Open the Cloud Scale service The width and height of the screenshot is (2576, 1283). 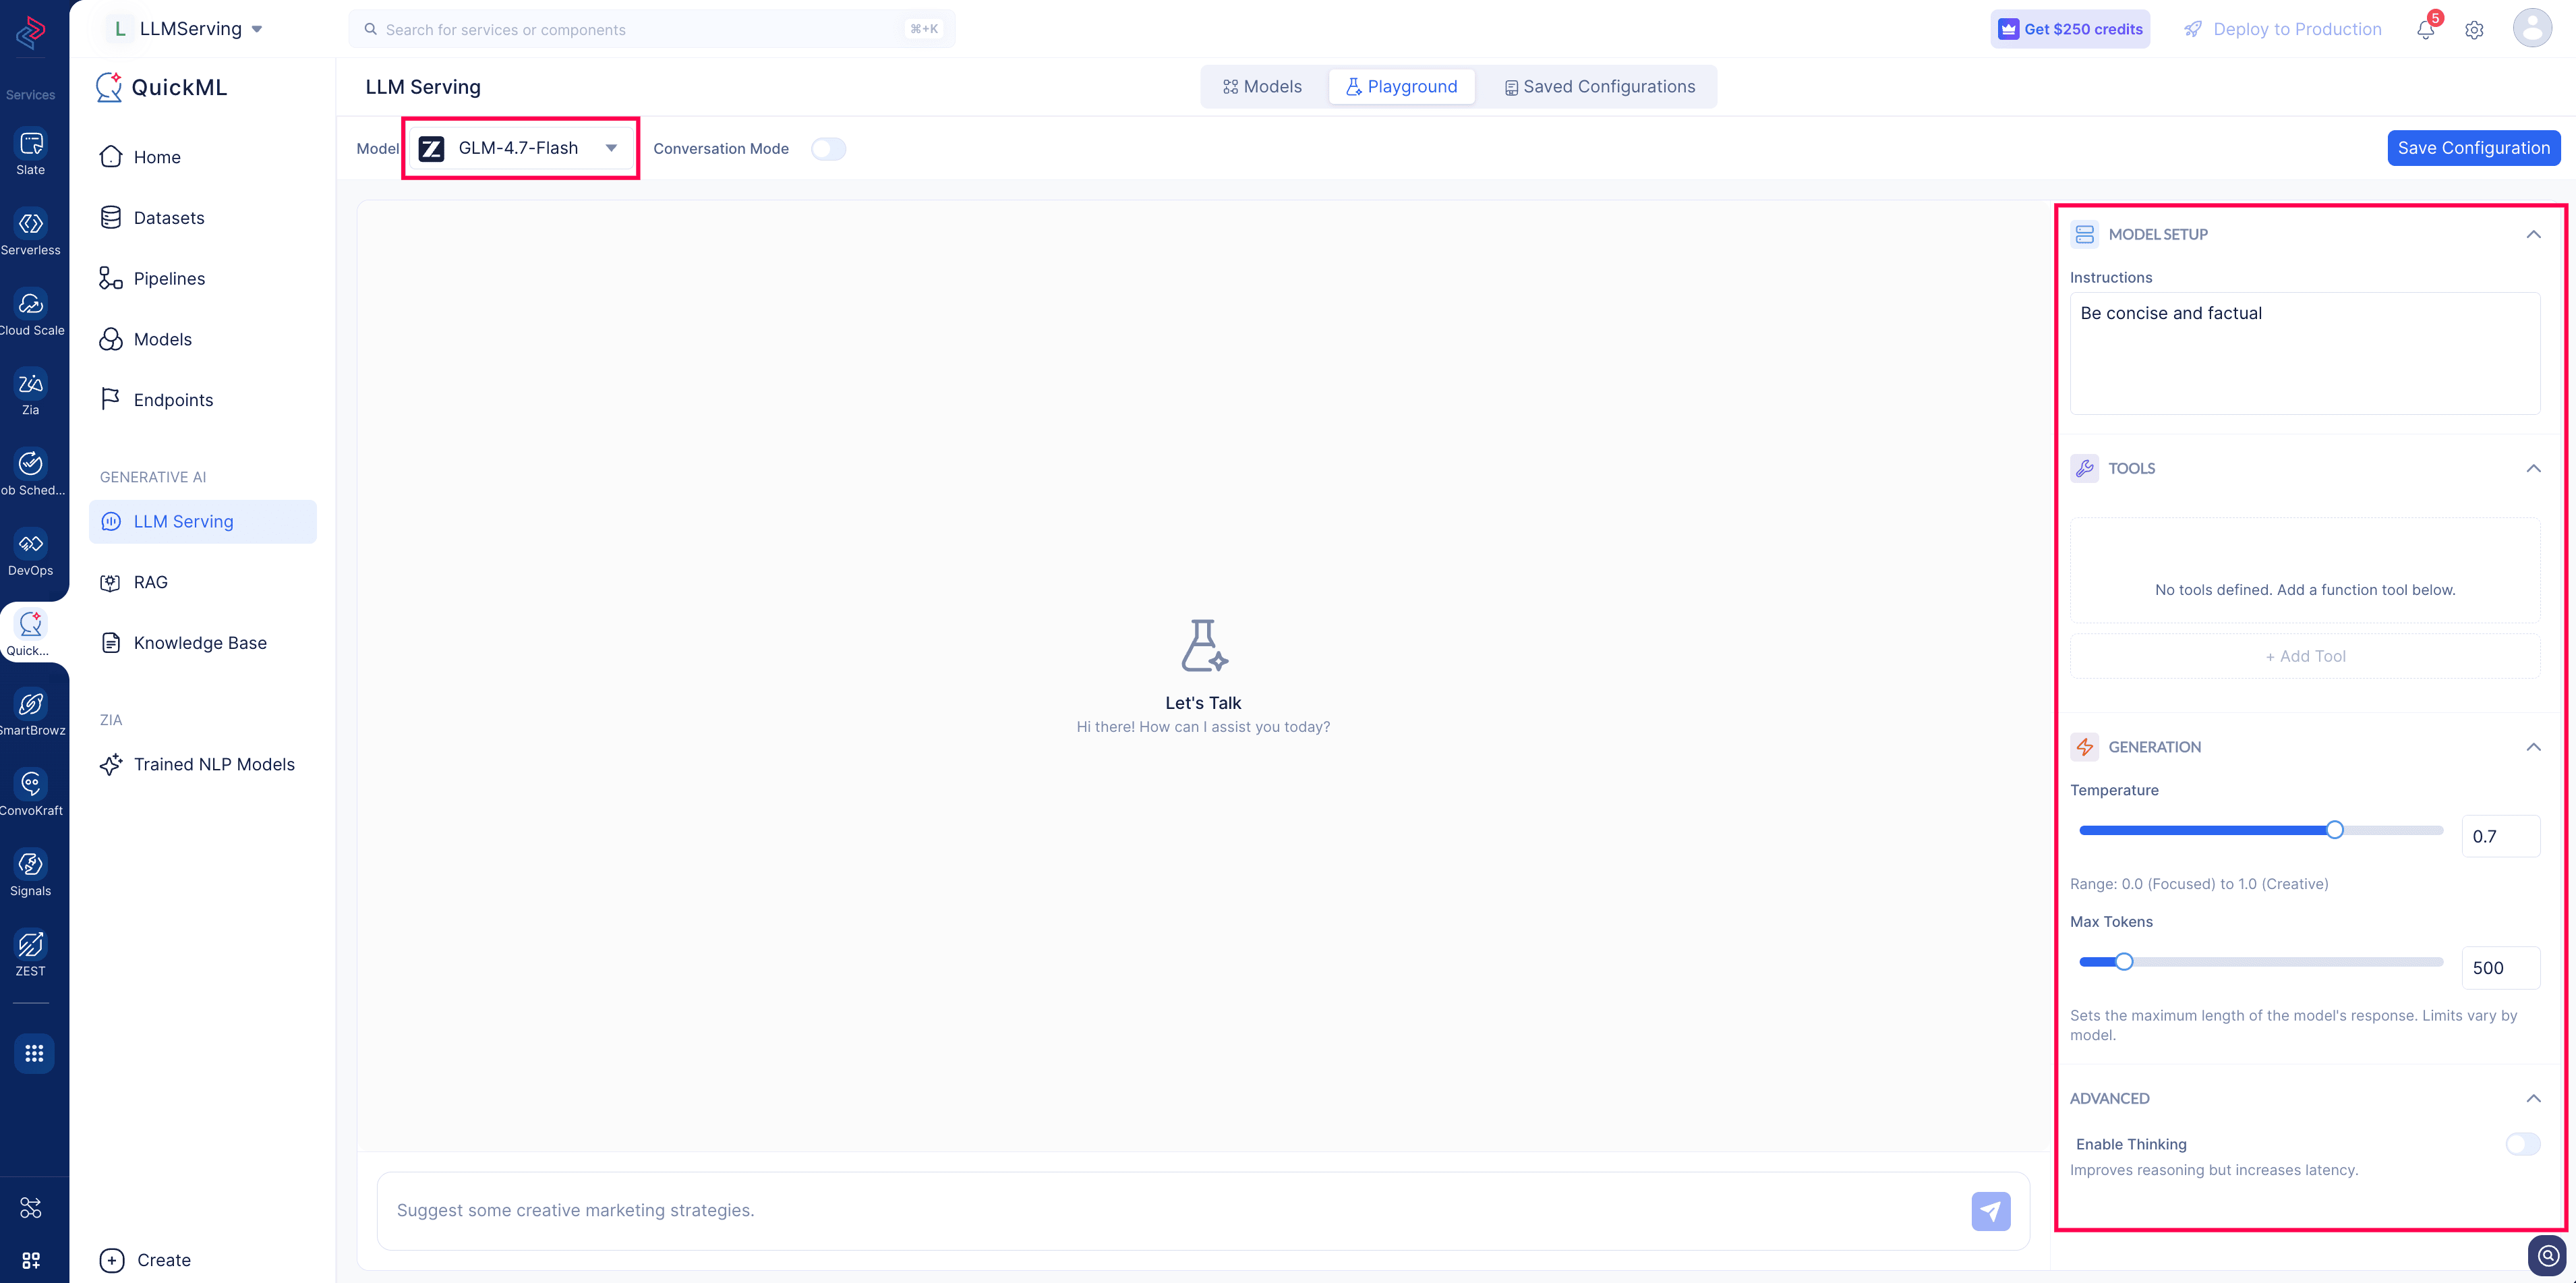pos(31,312)
